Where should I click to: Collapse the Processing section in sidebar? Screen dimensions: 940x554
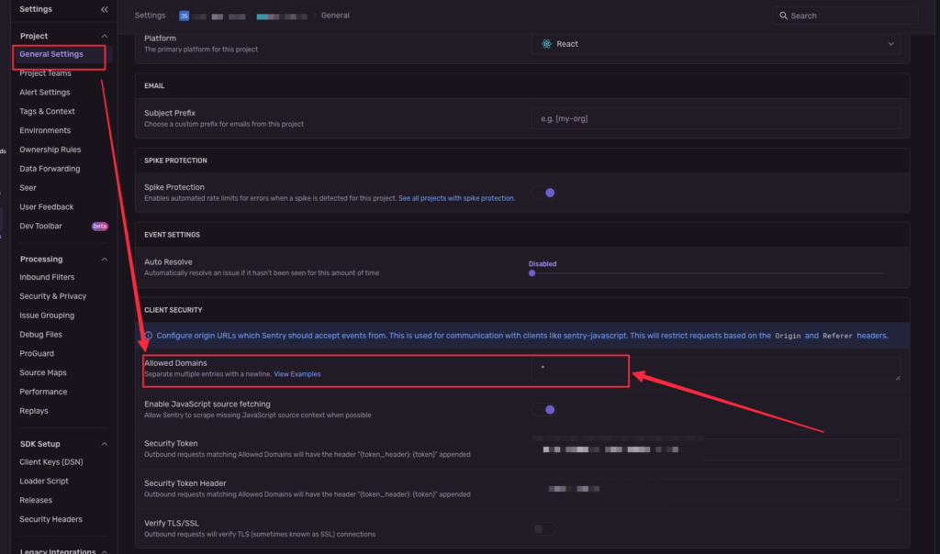pos(105,260)
